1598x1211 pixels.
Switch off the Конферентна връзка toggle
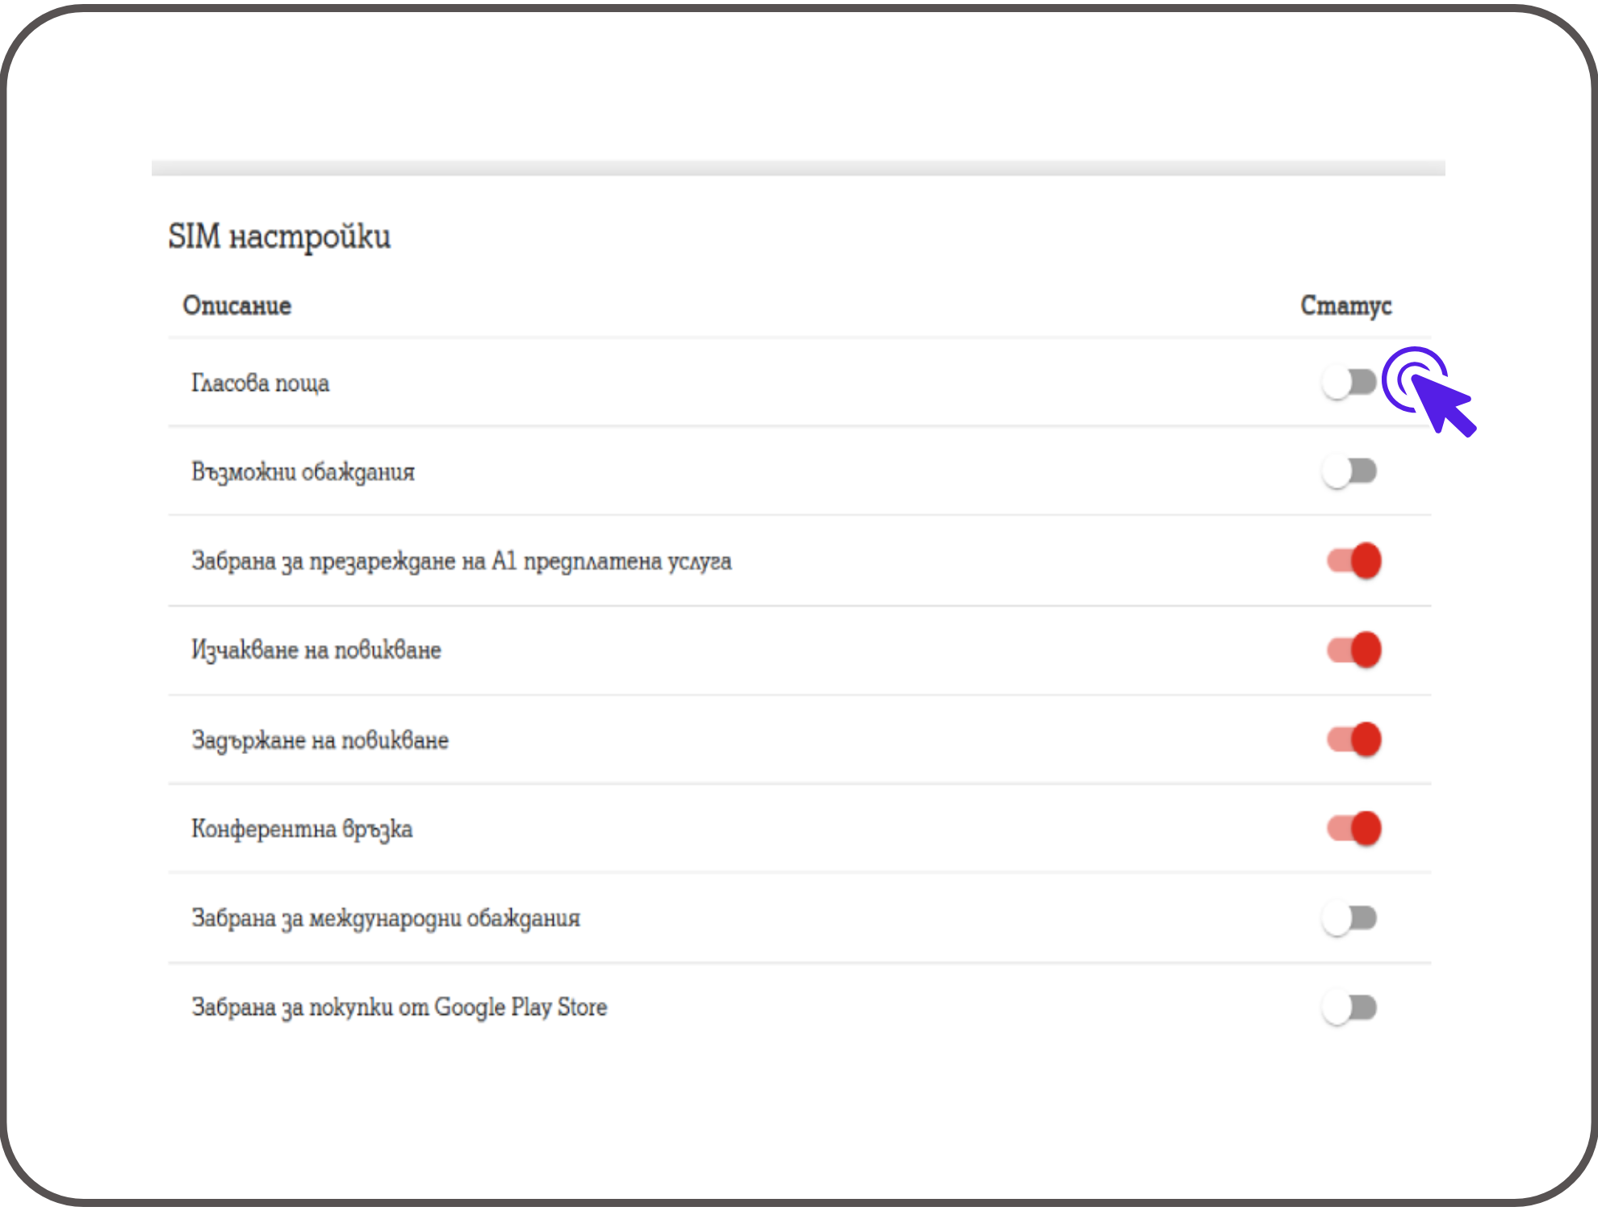1354,828
